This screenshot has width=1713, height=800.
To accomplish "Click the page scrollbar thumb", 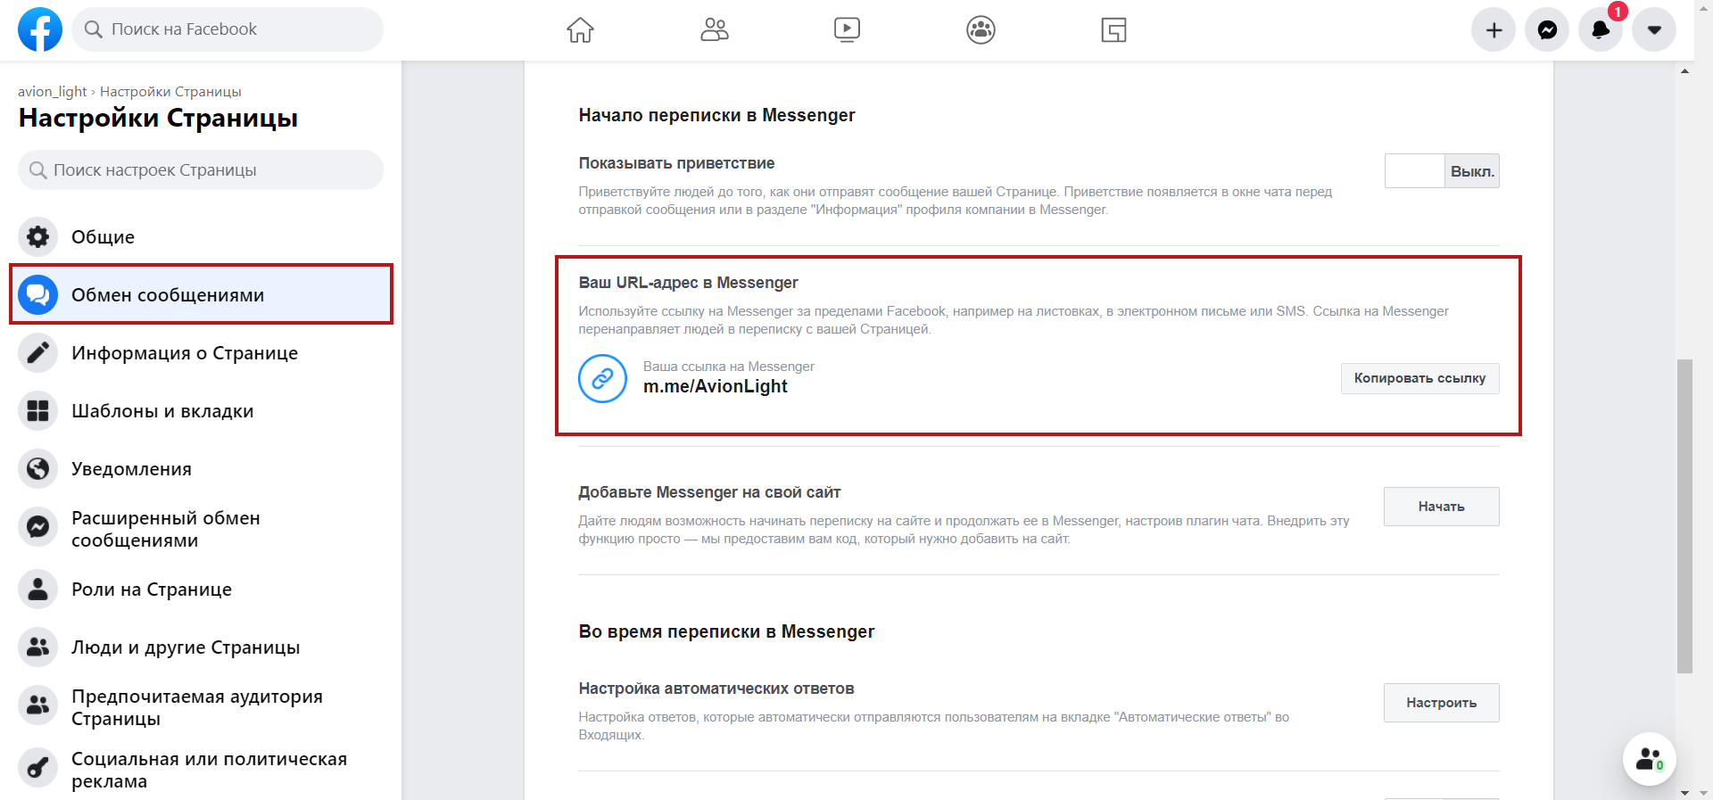I will [1684, 515].
